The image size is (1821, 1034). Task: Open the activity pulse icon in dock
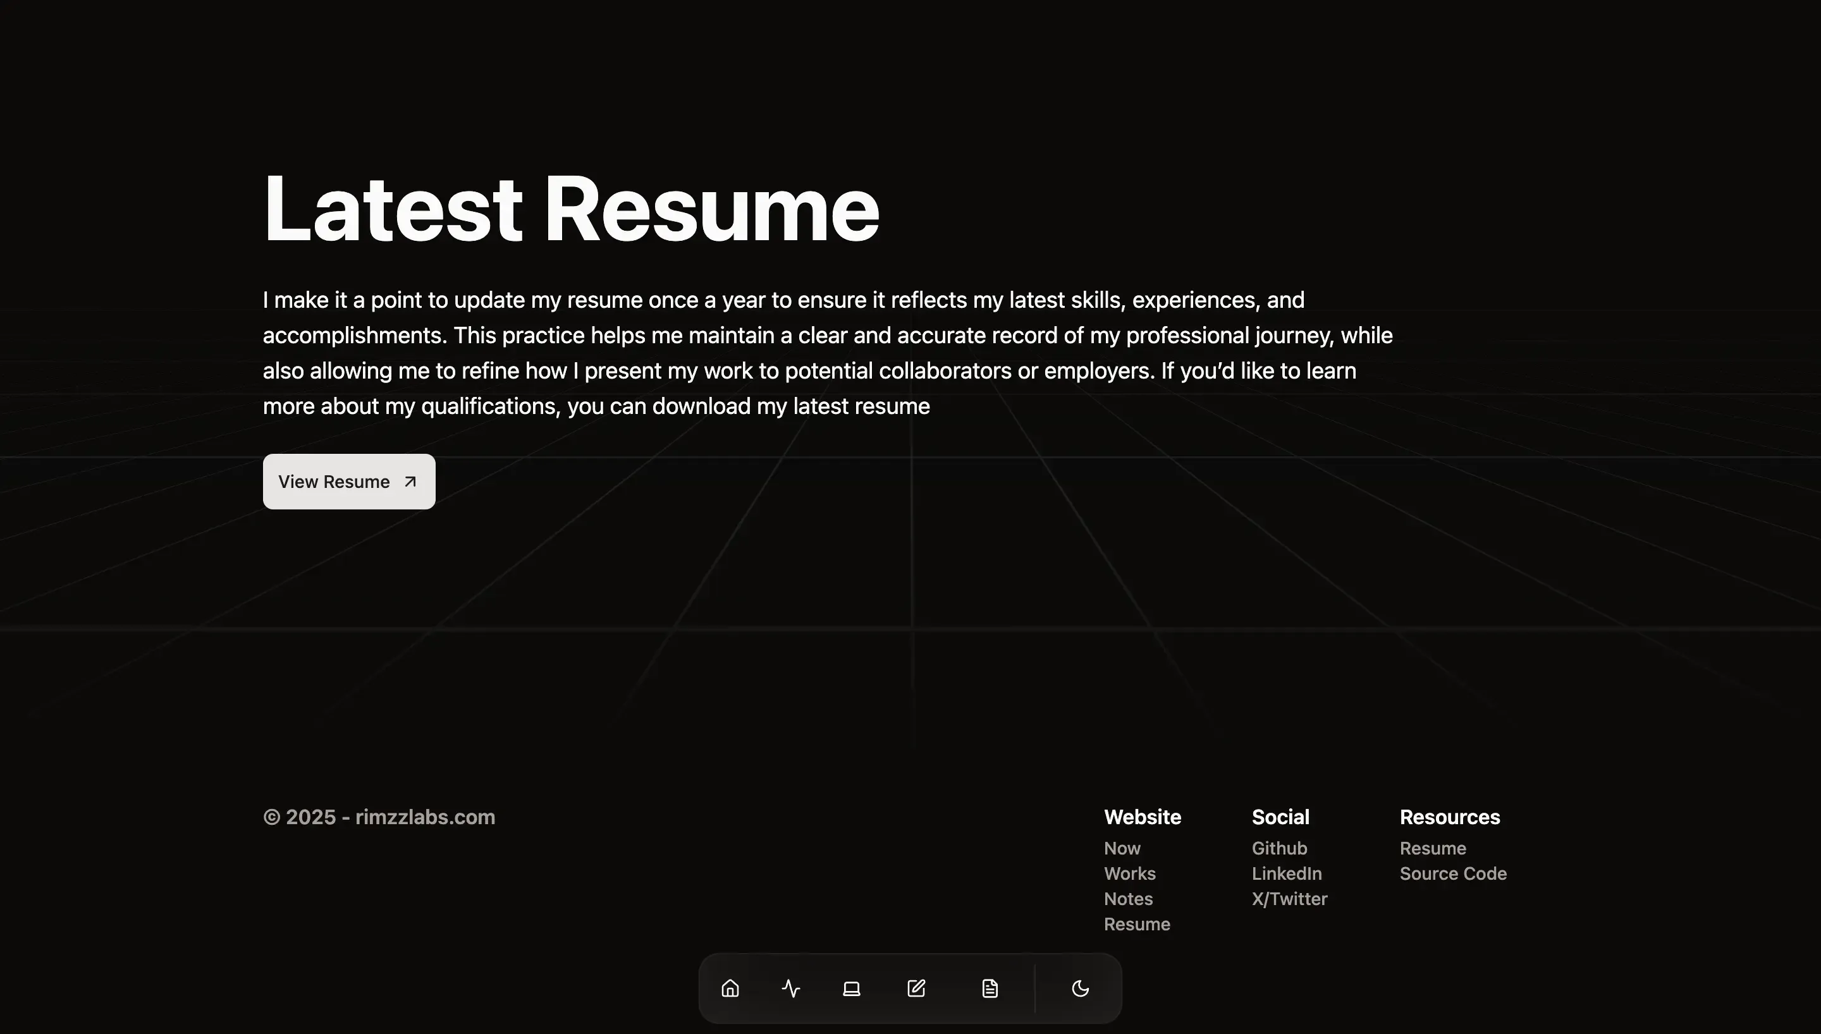(x=790, y=988)
